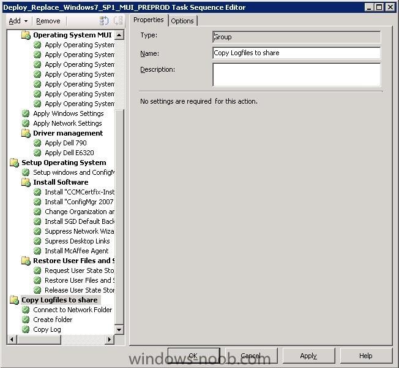Click the move step up toolbar icon
This screenshot has height=368, width=399.
[x=104, y=21]
